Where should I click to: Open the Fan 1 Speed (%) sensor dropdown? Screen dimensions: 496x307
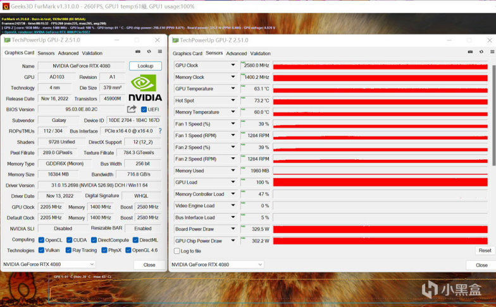(233, 124)
